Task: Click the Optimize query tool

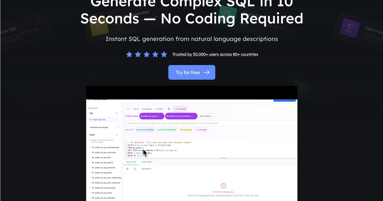Action: 147,109
